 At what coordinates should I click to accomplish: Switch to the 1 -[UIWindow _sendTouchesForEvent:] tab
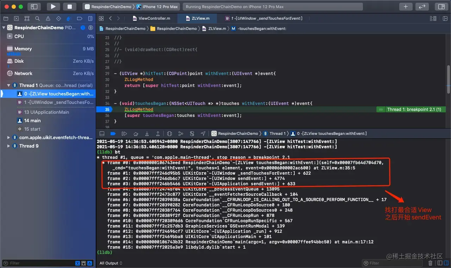[264, 18]
